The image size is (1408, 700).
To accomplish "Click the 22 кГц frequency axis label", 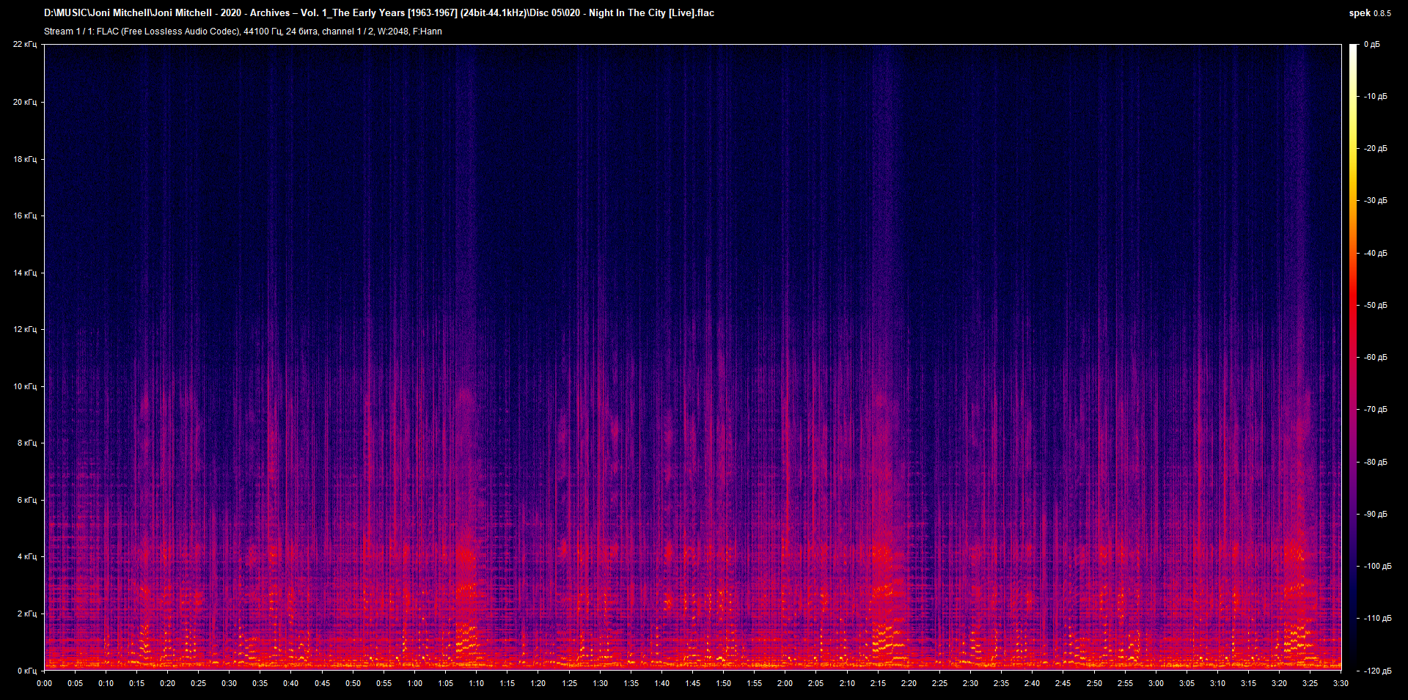I will [x=24, y=44].
